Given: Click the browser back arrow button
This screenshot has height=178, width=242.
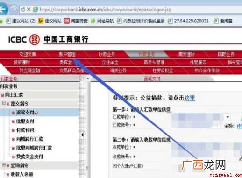Looking at the screenshot, I should (x=3, y=9).
